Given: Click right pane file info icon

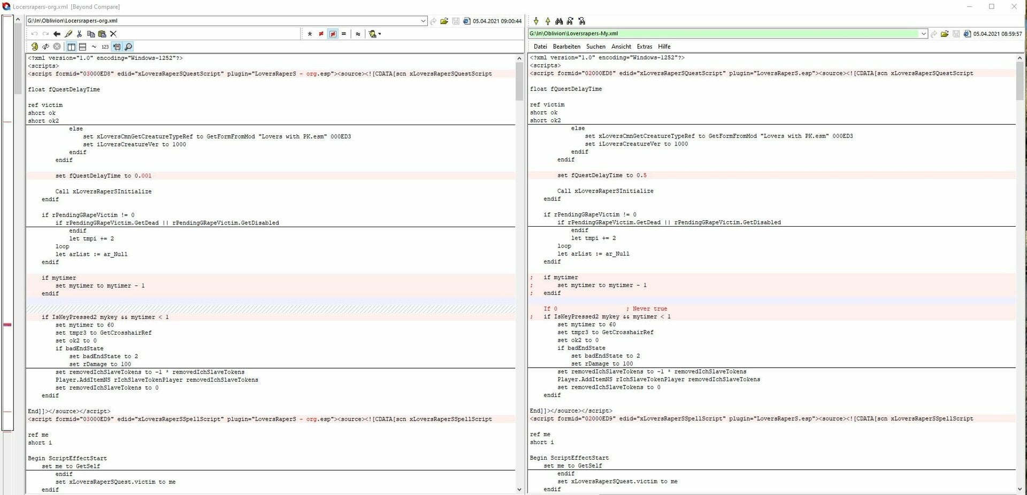Looking at the screenshot, I should (x=967, y=34).
